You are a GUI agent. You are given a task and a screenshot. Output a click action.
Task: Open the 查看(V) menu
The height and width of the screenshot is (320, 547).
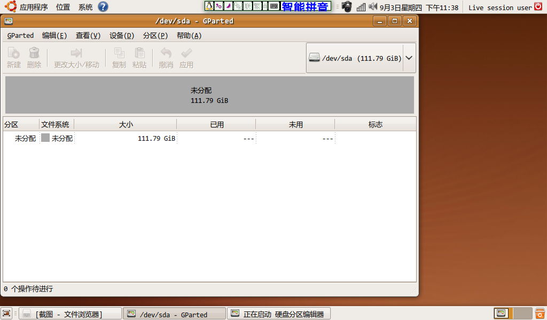click(88, 36)
